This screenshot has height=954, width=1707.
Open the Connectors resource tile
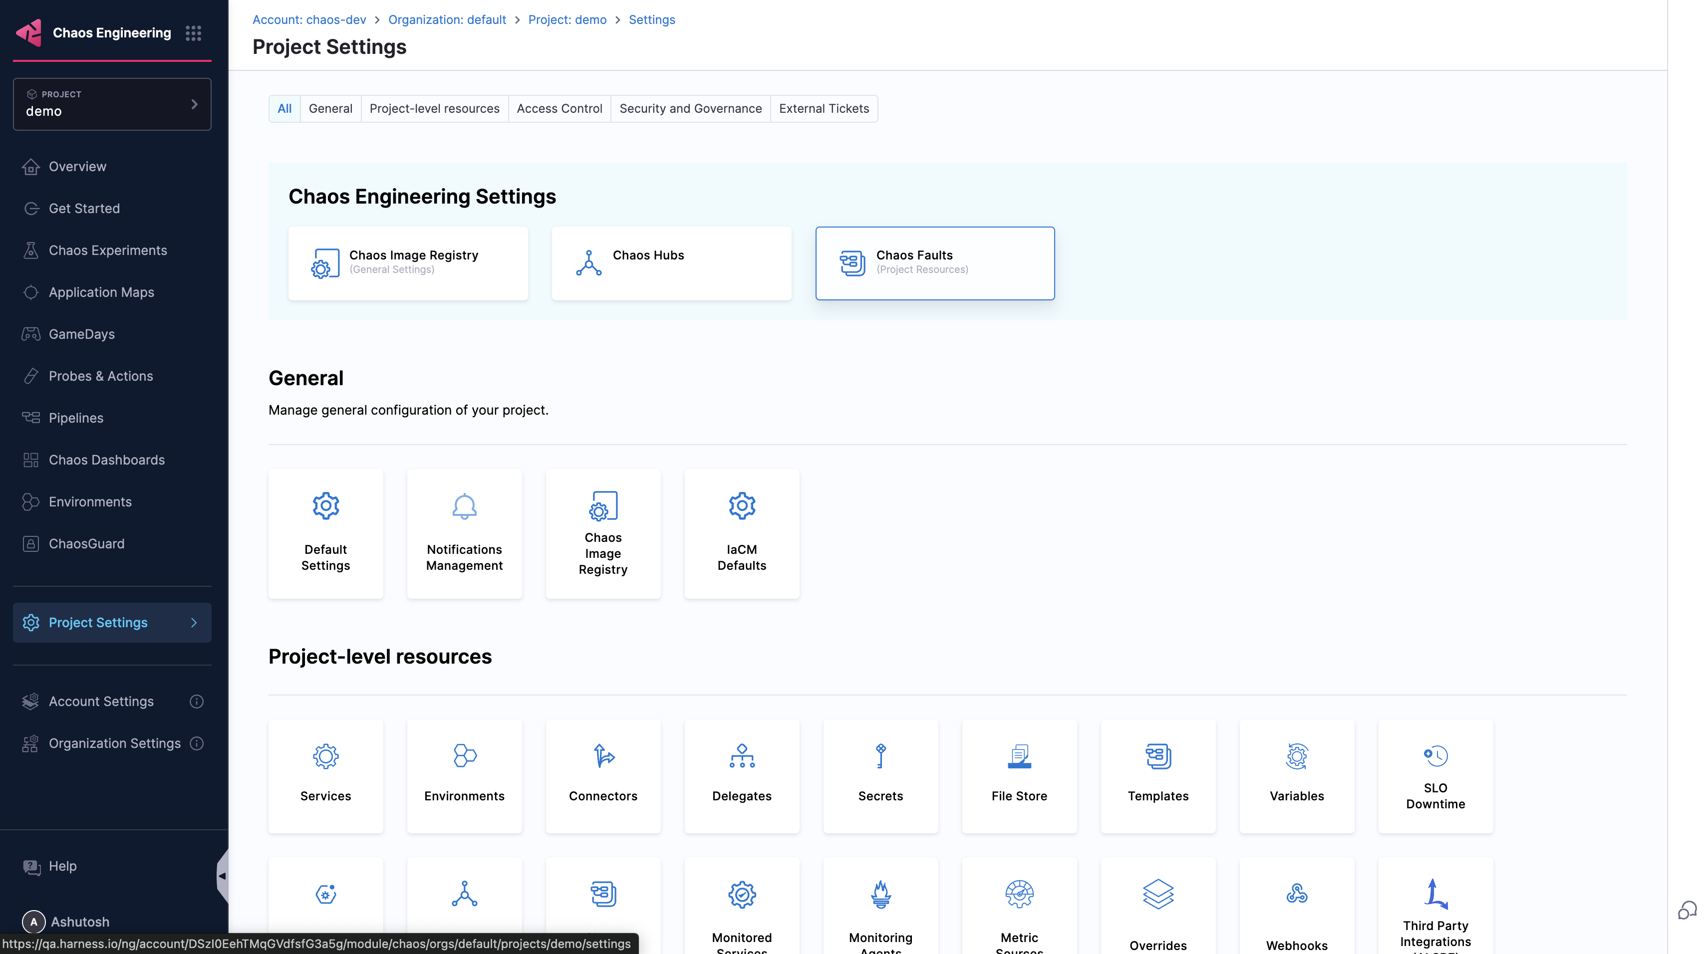coord(602,776)
